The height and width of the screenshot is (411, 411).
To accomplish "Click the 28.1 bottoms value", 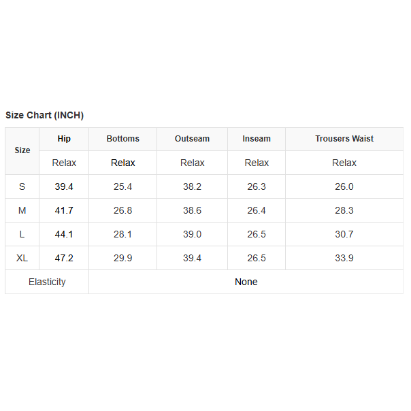I will pos(122,234).
